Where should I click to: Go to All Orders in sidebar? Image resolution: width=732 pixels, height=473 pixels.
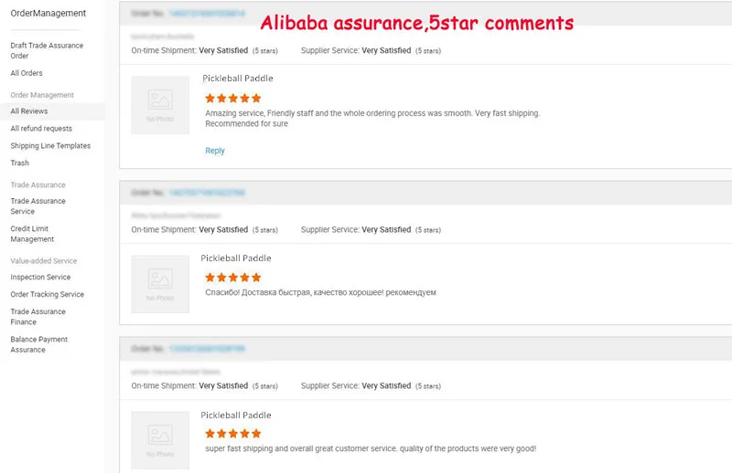[x=27, y=73]
